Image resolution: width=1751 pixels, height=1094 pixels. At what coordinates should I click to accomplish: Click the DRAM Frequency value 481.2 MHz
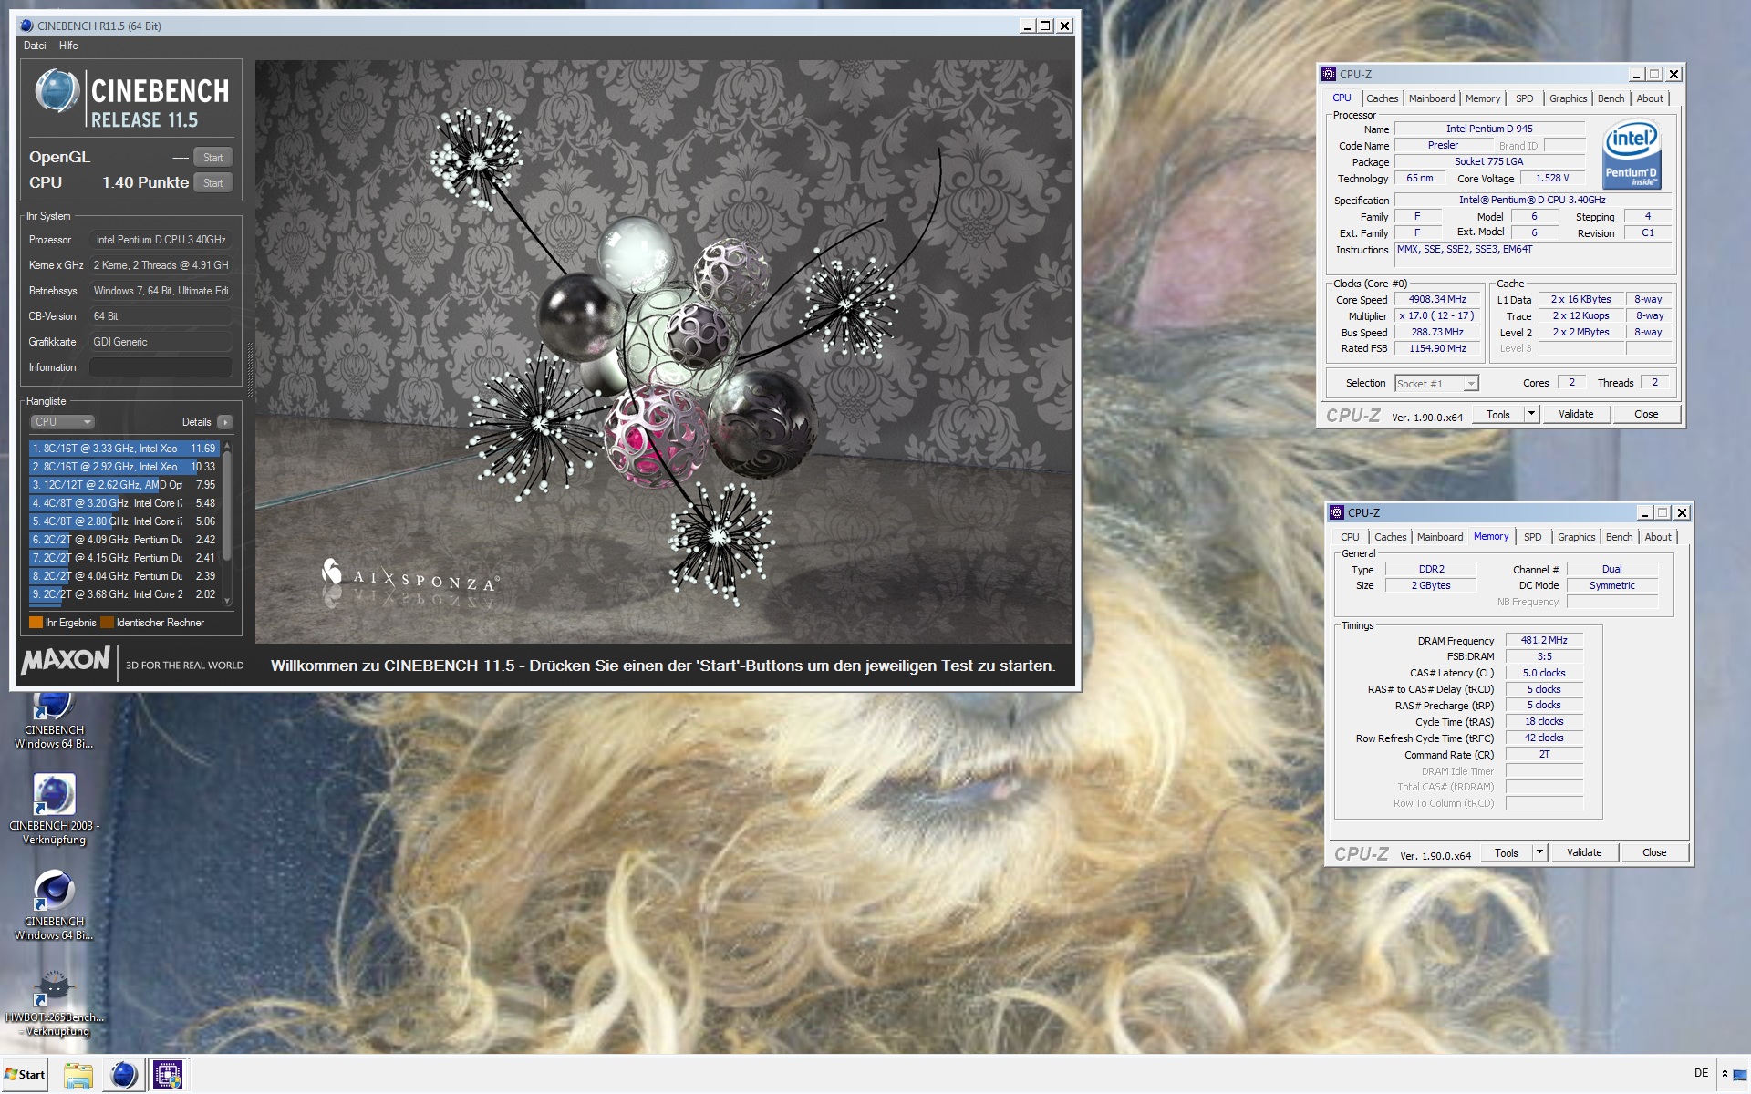1544,641
